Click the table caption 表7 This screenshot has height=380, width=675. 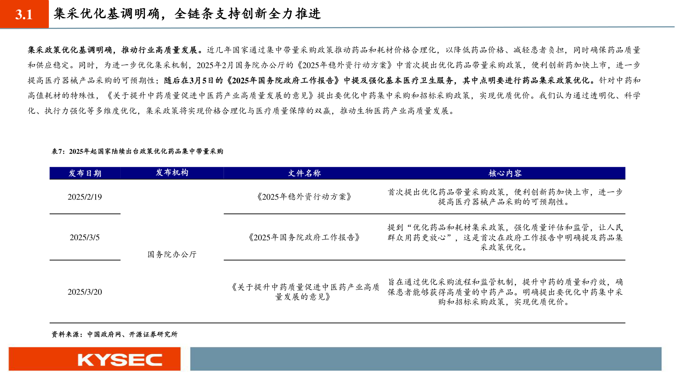tap(137, 151)
